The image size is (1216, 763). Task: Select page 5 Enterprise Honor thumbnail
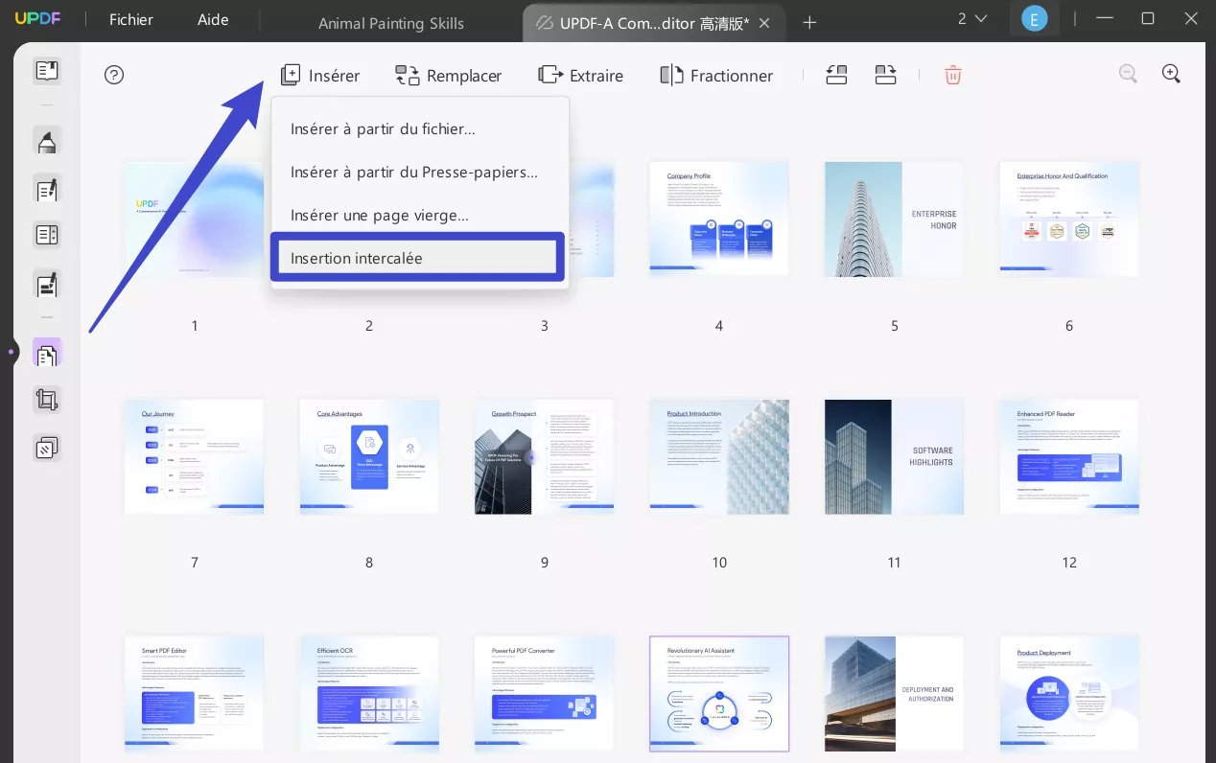(x=894, y=219)
